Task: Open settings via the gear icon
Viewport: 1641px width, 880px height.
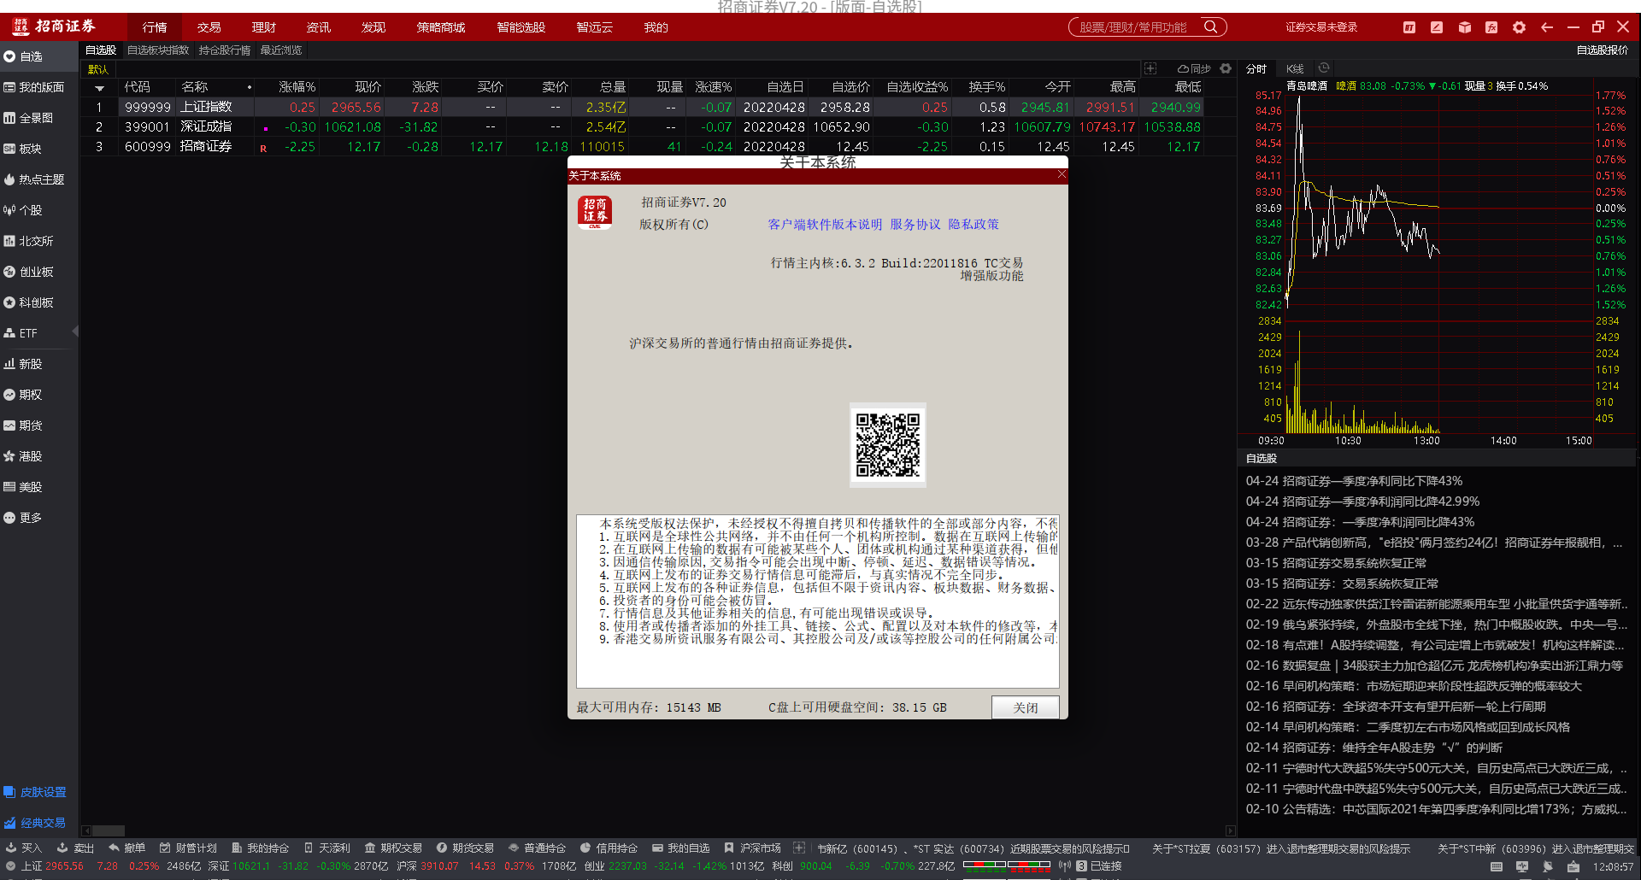Action: pyautogui.click(x=1520, y=26)
